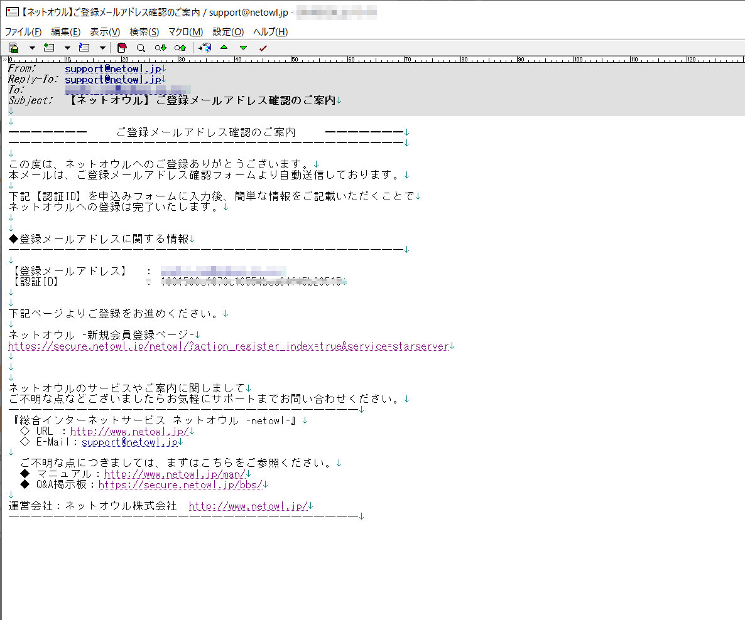Open the マニュアル link www.netowl.jp/man/
This screenshot has height=620, width=745.
tap(175, 474)
